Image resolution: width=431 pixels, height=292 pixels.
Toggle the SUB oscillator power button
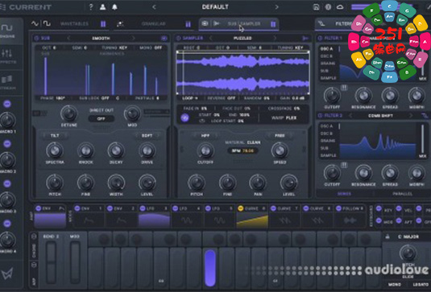click(36, 38)
